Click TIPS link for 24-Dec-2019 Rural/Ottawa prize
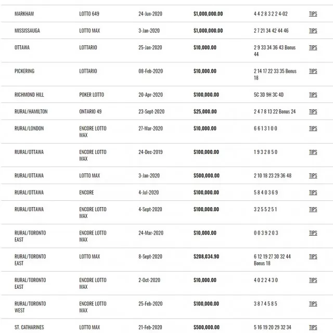Screen dimensions: 333x333 [313, 152]
